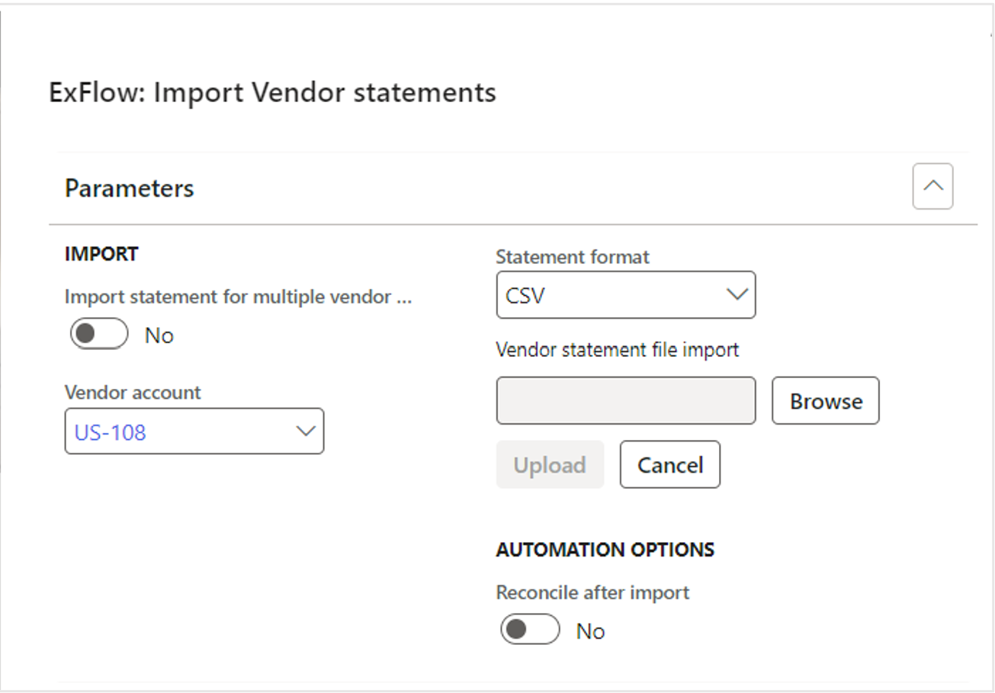Open the Vendor account dropdown
Viewport: 995px width, 693px height.
pos(306,432)
